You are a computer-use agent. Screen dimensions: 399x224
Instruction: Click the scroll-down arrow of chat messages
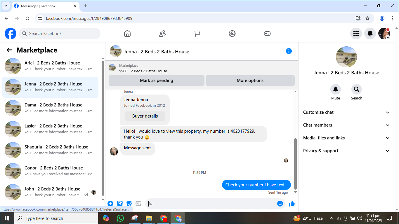(x=295, y=192)
